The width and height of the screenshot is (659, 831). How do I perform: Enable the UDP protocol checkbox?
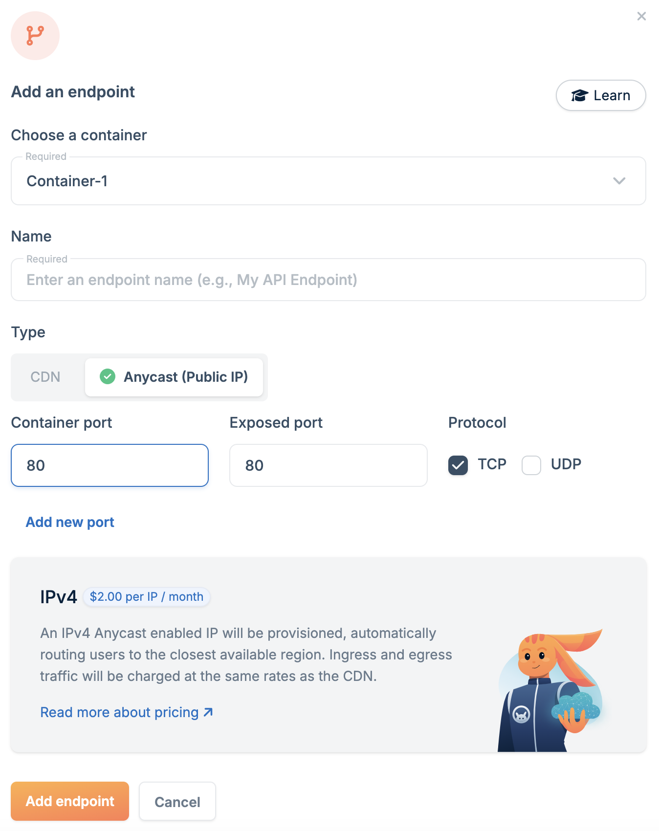point(531,465)
